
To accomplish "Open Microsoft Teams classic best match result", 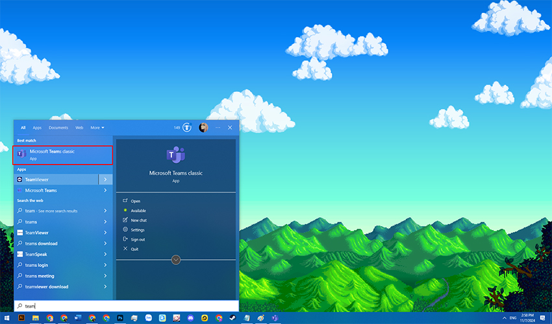I will (63, 154).
